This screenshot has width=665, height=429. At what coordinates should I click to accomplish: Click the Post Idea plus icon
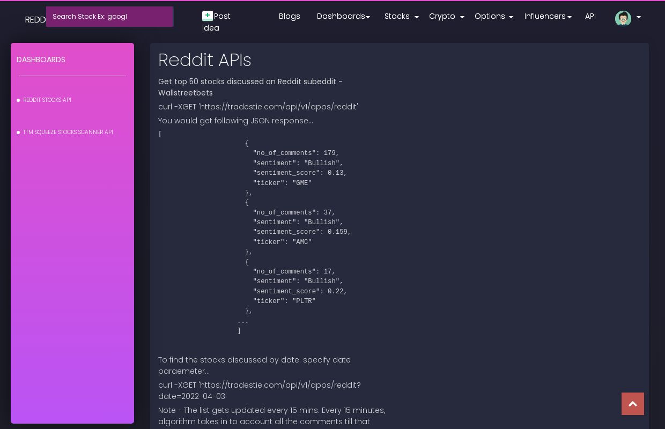[x=208, y=16]
